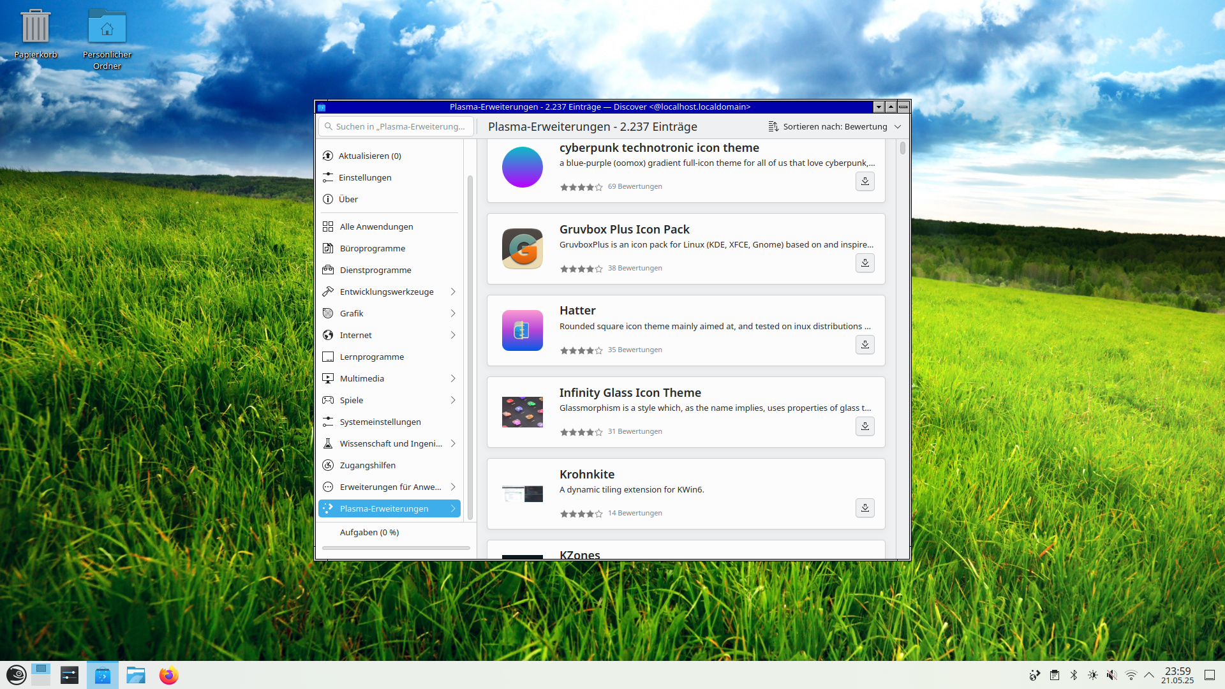The image size is (1225, 689).
Task: Expand the Erweiterungen für Anwendungen chevron
Action: pyautogui.click(x=453, y=487)
